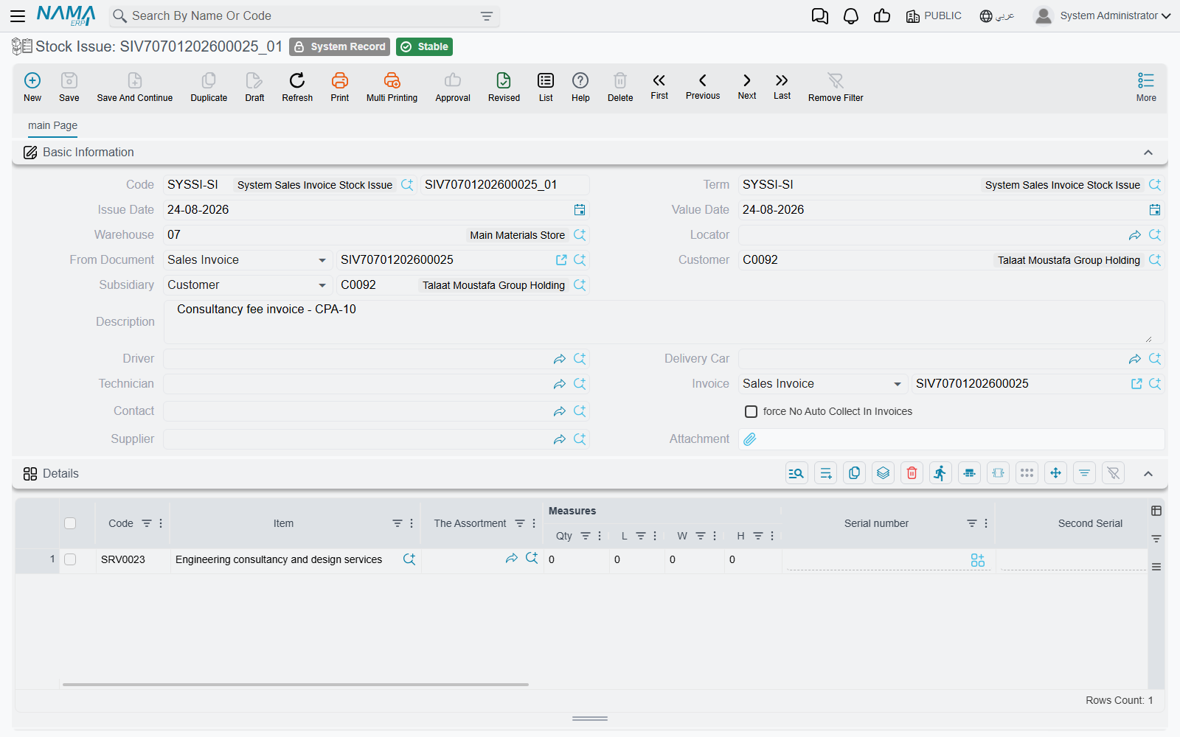Open the grid columns chooser icon

1156,511
